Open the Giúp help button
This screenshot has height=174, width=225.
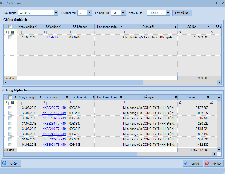pos(11,163)
